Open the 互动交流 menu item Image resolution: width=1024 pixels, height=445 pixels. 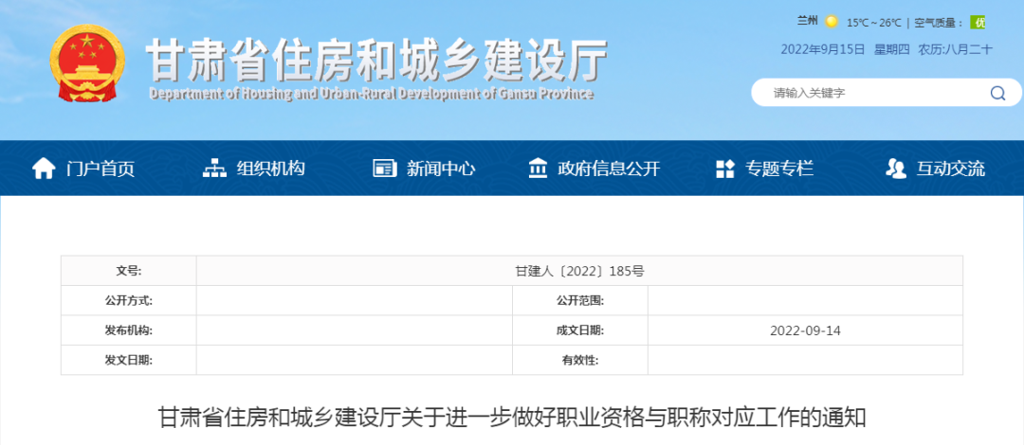pyautogui.click(x=951, y=169)
